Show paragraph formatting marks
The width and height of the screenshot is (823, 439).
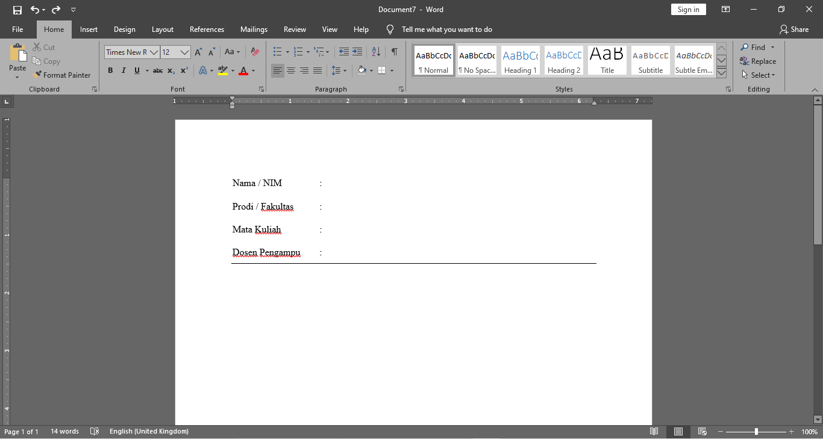(x=395, y=52)
